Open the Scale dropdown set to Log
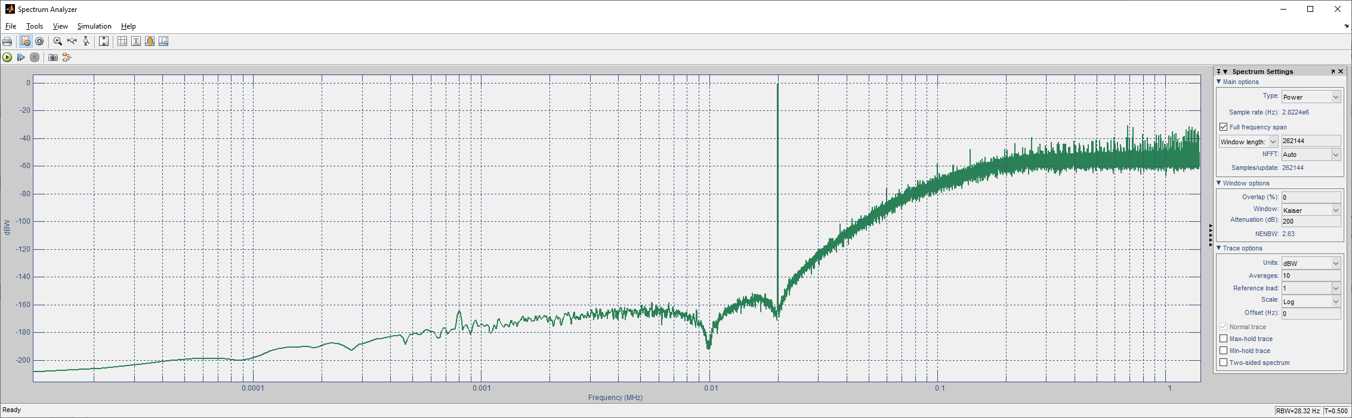The height and width of the screenshot is (418, 1352). click(x=1311, y=302)
